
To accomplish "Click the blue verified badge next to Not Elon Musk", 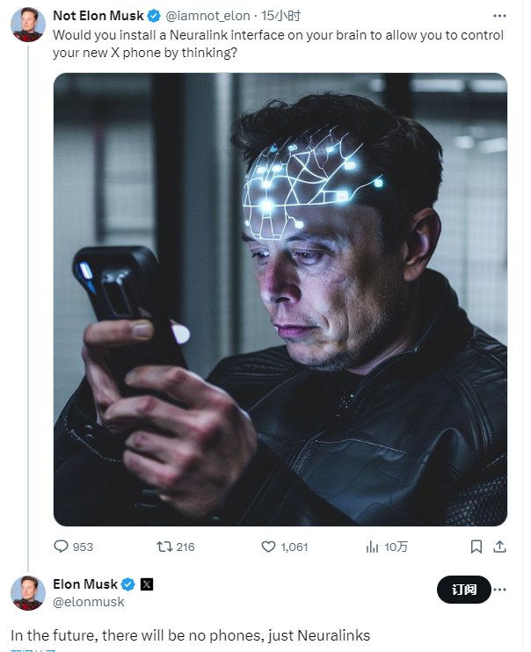I will click(154, 16).
